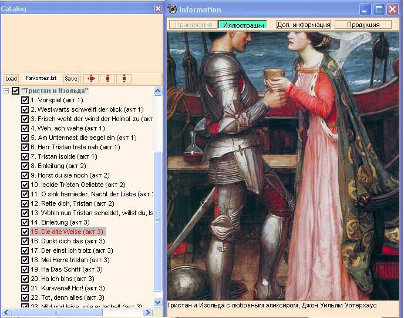Toggle checkbox for 8. Einleitung (акт 2)

pyautogui.click(x=25, y=166)
